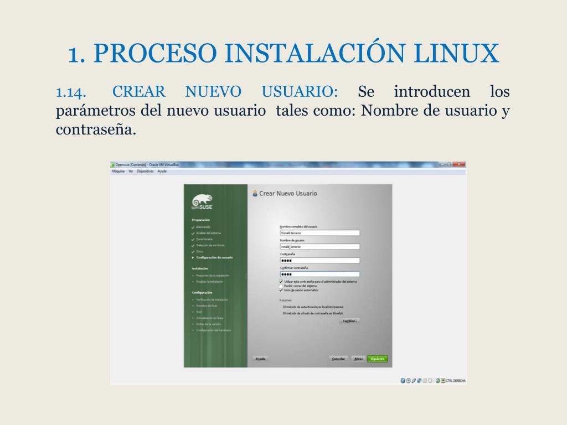
Task: Click the Contraseña password field
Action: click(x=319, y=261)
